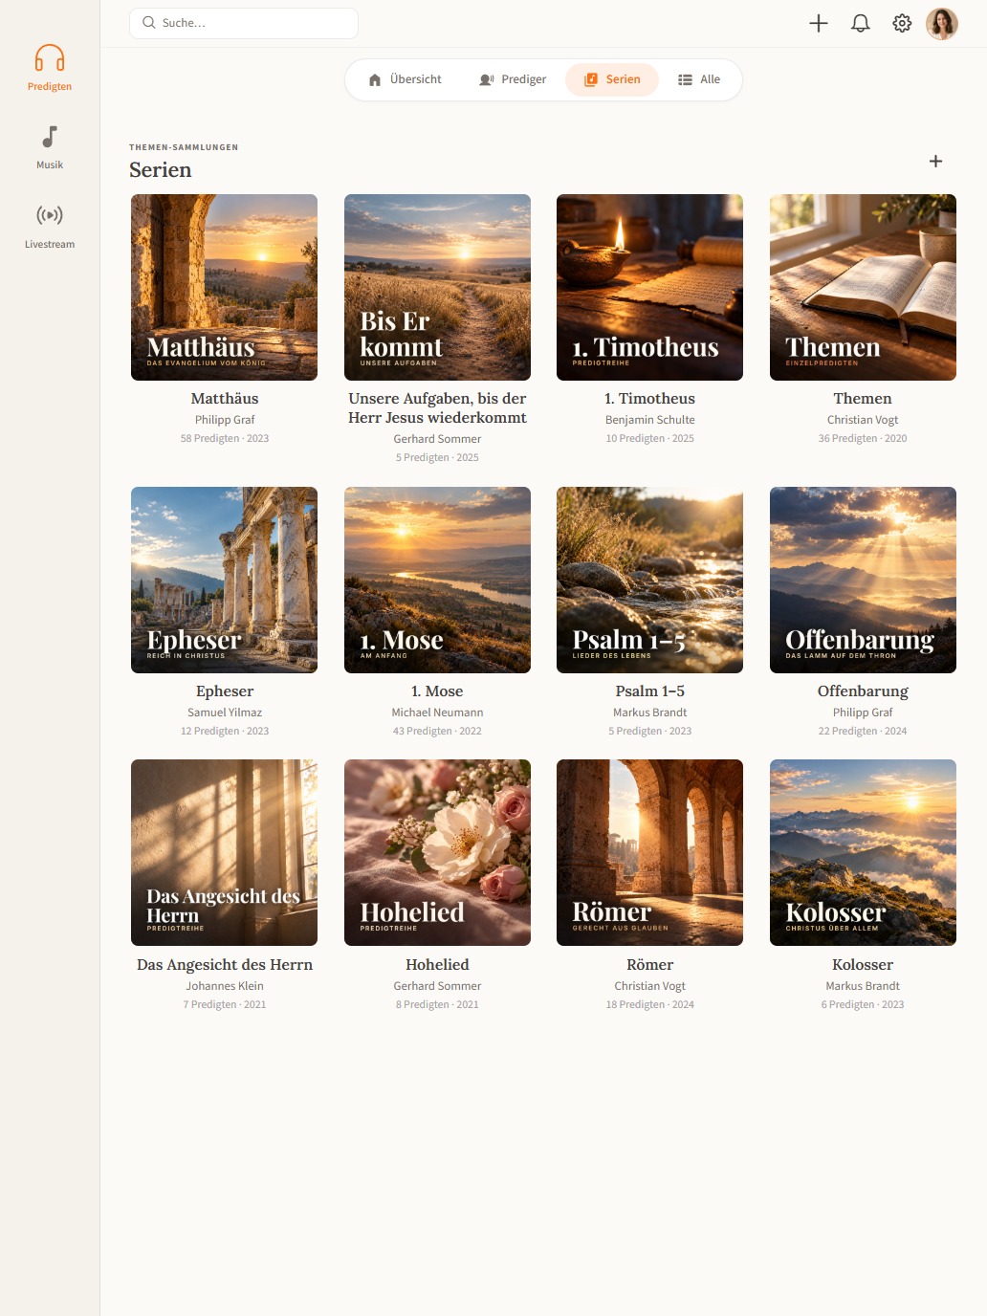Open the user profile avatar
The width and height of the screenshot is (987, 1316).
point(942,23)
